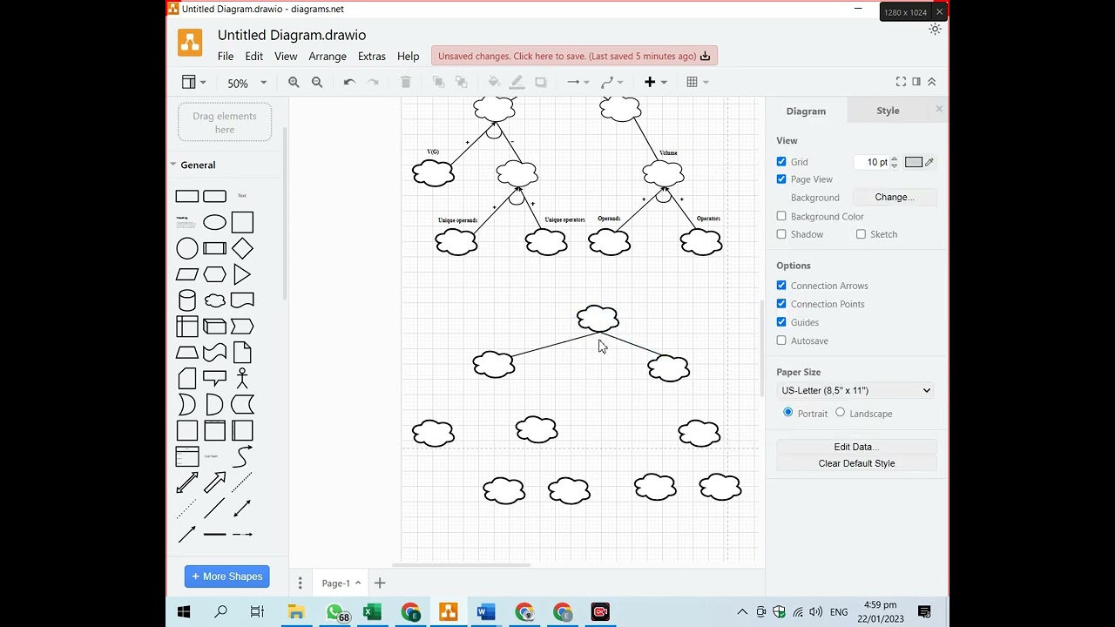
Task: Click the shadow toolbar icon
Action: click(x=541, y=82)
